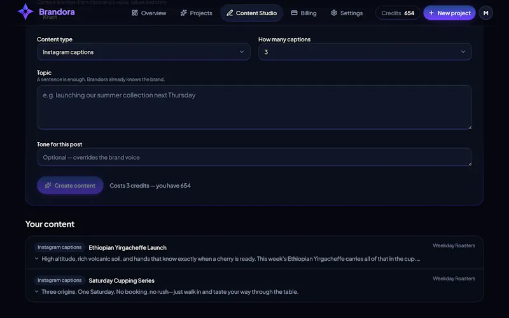The image size is (509, 318).
Task: Open the How many captions dropdown
Action: 365,52
